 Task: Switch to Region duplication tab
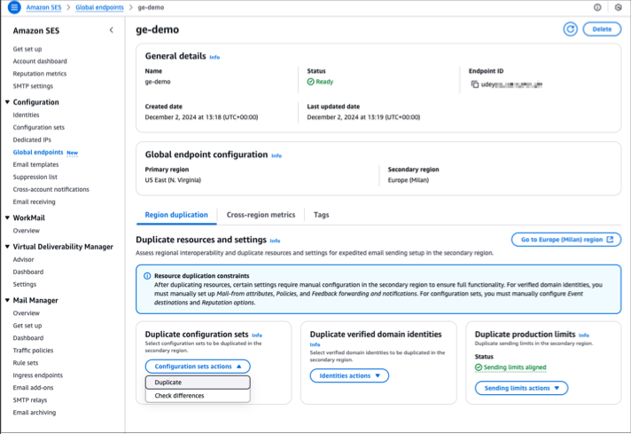[x=176, y=215]
